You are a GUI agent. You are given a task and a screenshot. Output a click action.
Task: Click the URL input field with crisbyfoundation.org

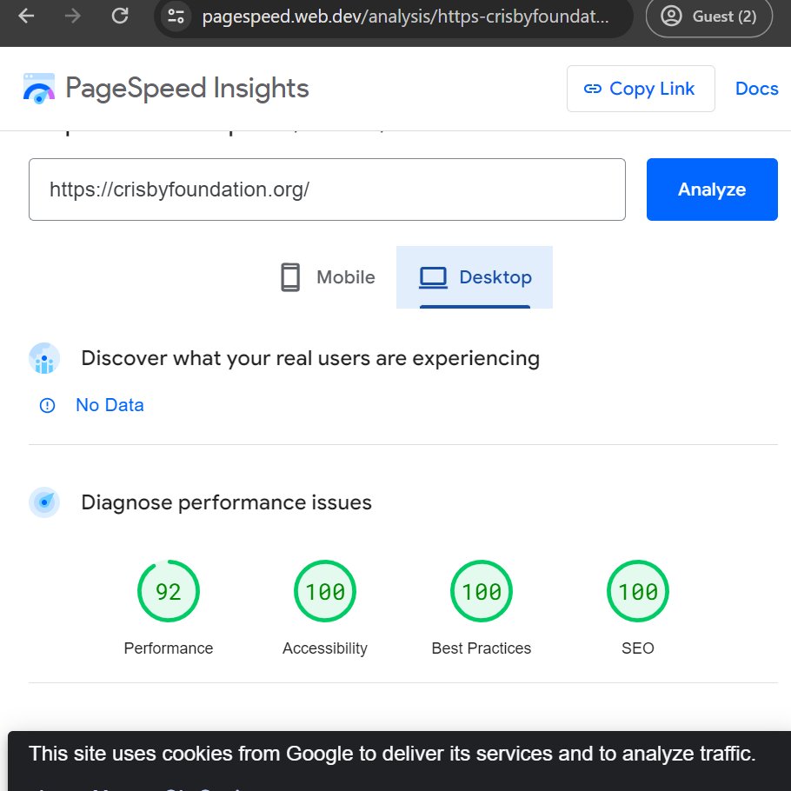coord(327,189)
